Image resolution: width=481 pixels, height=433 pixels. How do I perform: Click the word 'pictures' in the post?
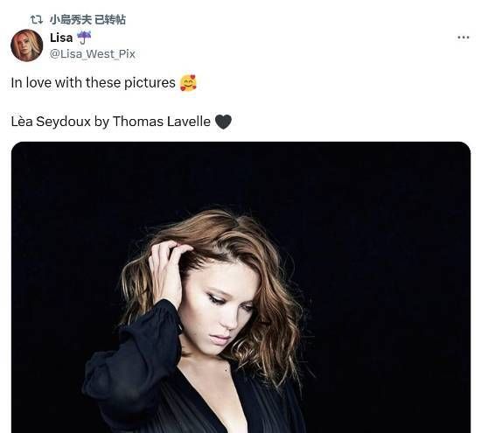click(150, 83)
